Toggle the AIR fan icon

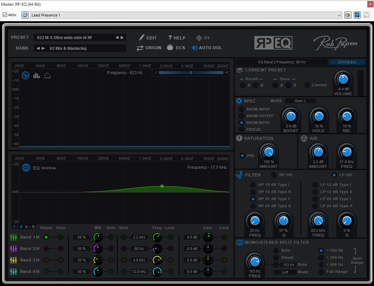click(x=304, y=138)
